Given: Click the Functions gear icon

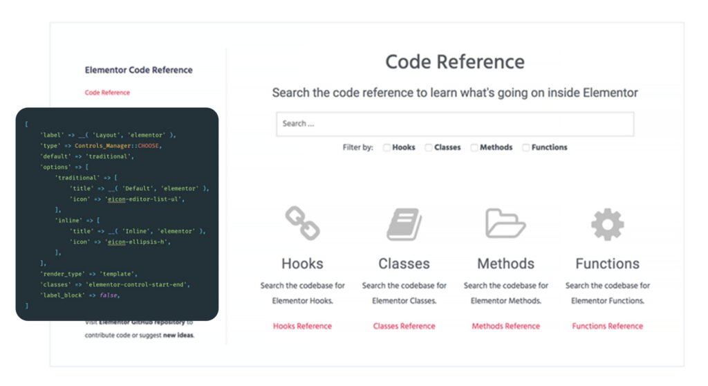Looking at the screenshot, I should [x=607, y=224].
